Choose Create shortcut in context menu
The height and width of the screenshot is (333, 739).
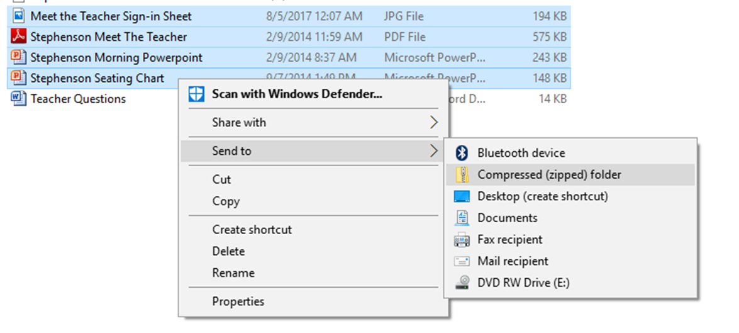[x=313, y=230]
